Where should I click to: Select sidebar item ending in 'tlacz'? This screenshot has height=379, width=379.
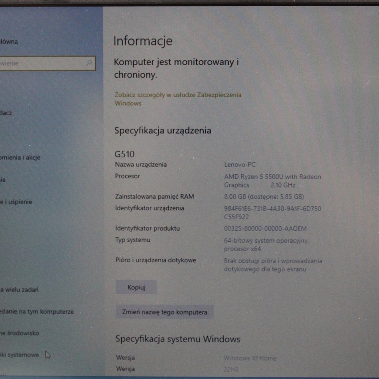(x=6, y=113)
